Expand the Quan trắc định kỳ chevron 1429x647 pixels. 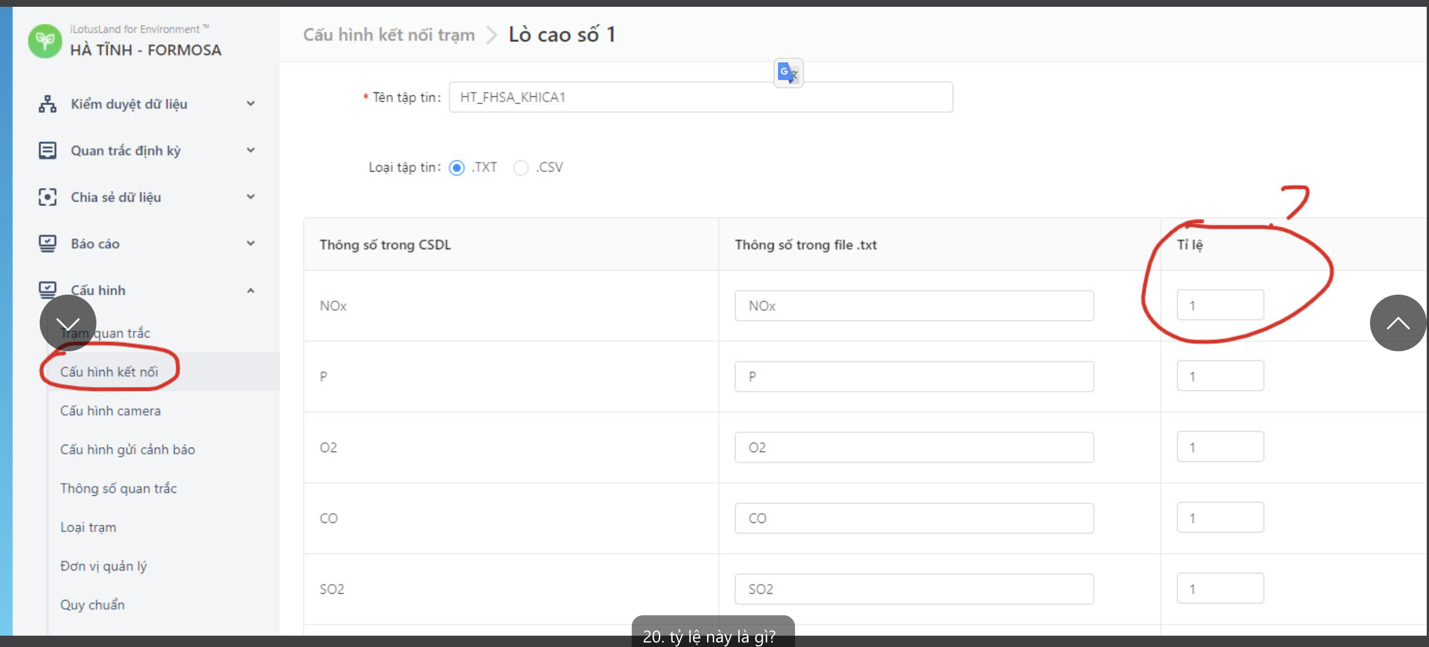(251, 150)
